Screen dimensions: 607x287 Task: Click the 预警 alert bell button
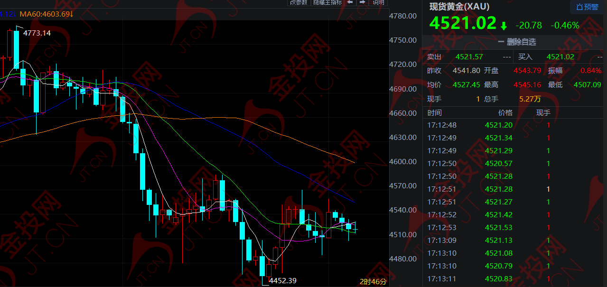(x=588, y=7)
